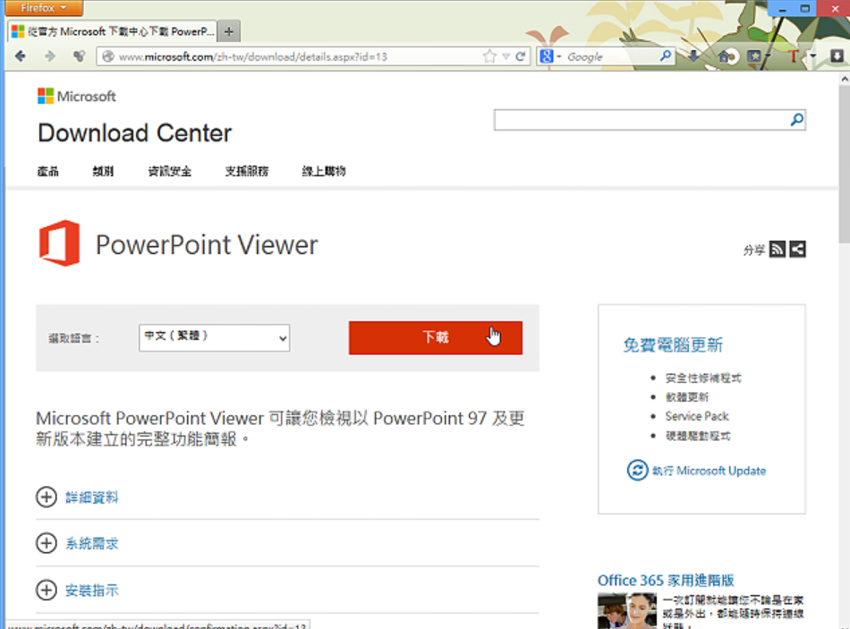Click the red T toolbar extension icon
The height and width of the screenshot is (629, 850).
tap(793, 55)
